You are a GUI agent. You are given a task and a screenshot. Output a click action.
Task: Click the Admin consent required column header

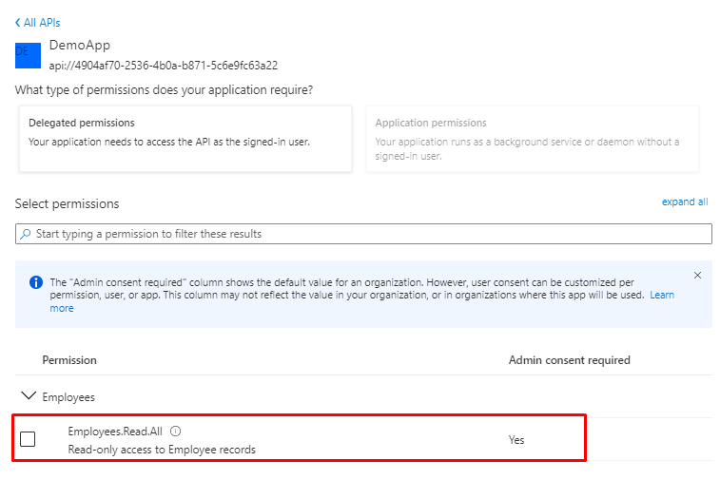[x=569, y=360]
